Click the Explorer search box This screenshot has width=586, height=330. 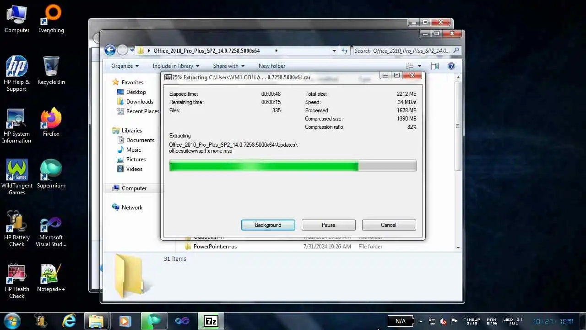[406, 51]
